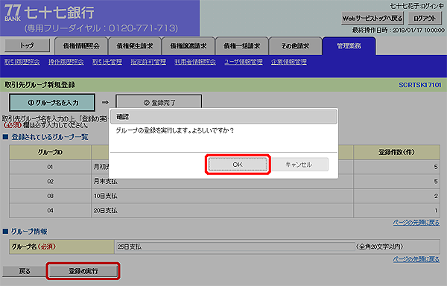Click the 登録件数(件) column header
This screenshot has width=447, height=286.
tap(396, 153)
